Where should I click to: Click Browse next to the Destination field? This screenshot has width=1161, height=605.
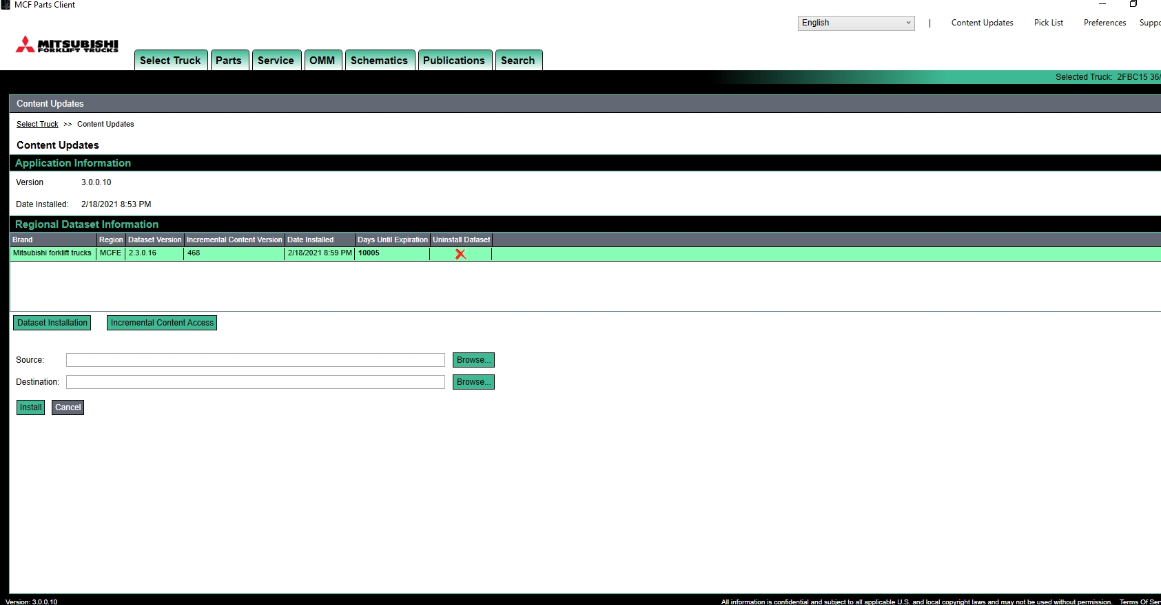[473, 382]
